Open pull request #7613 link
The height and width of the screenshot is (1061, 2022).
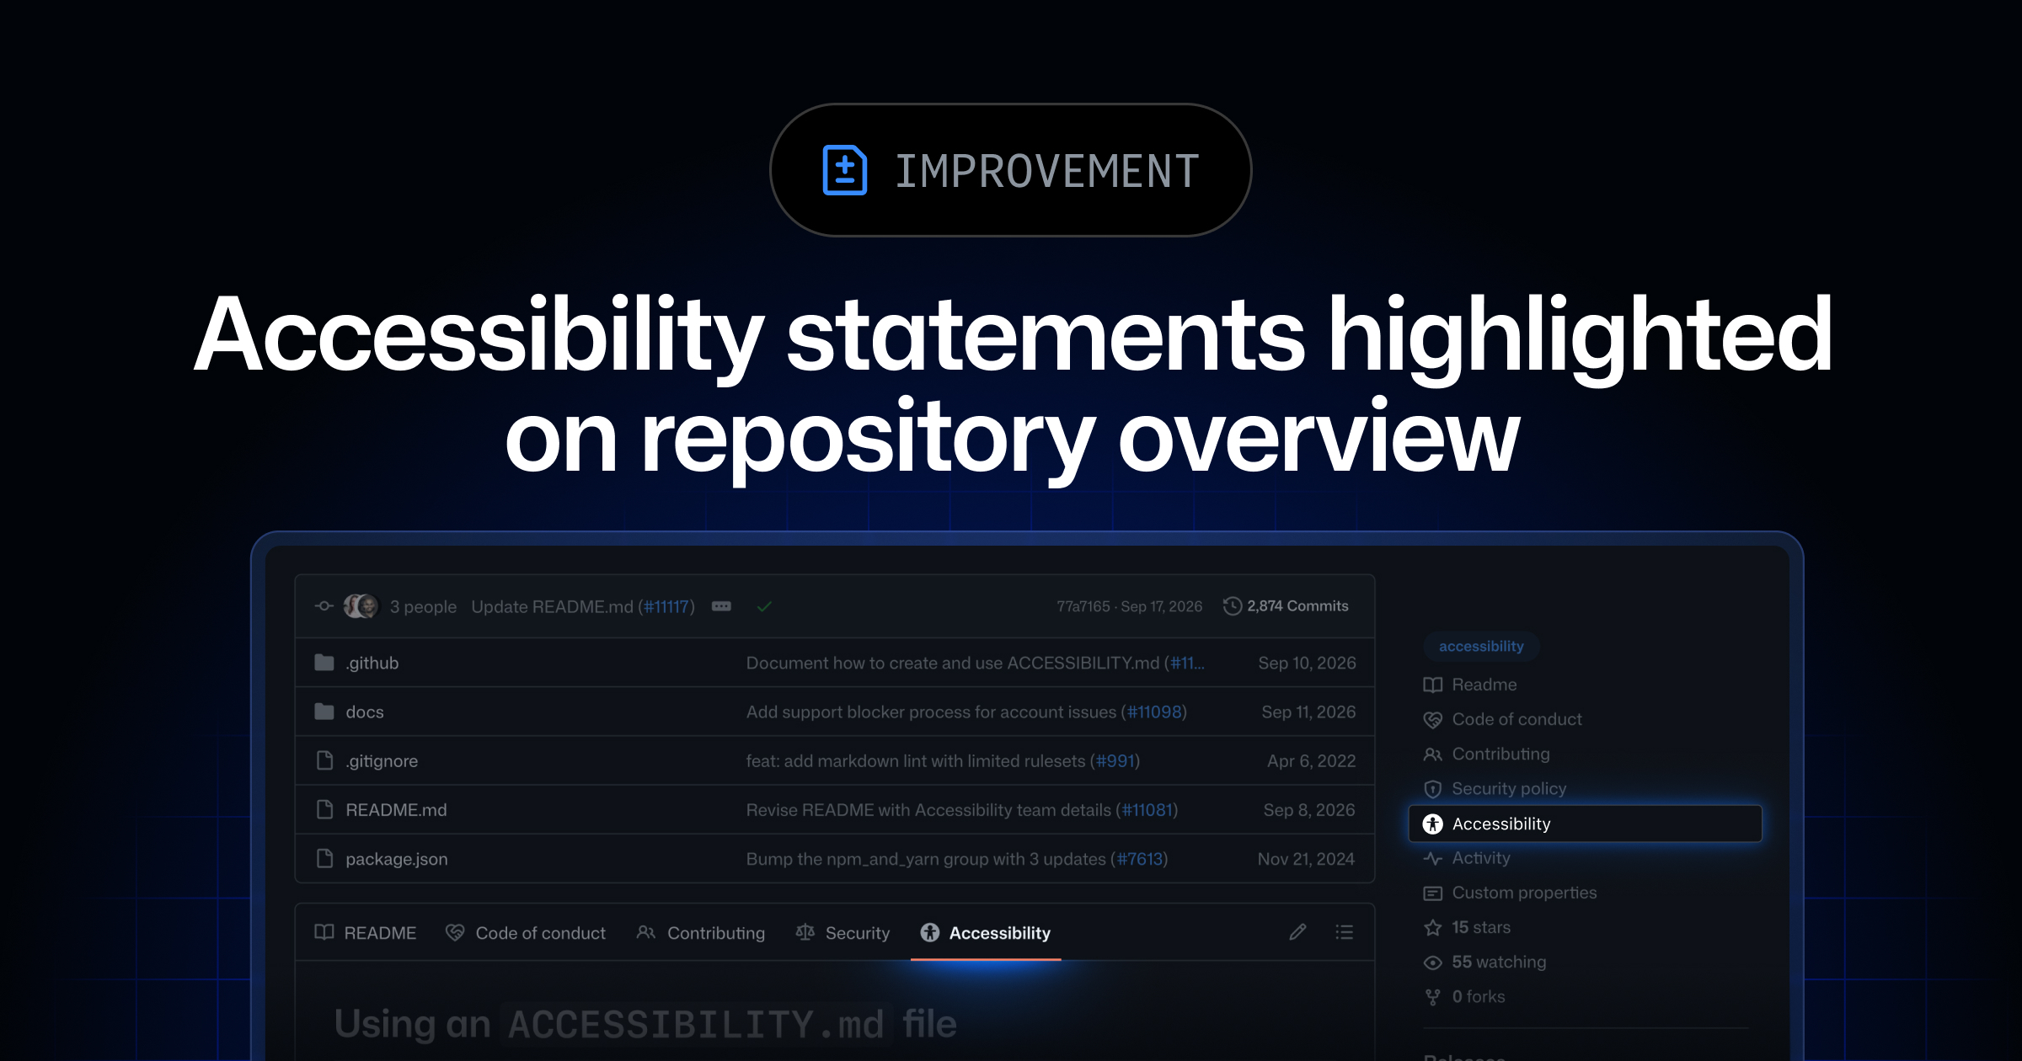(x=1140, y=859)
